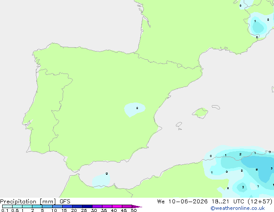Click the '0.1' legend value label
Viewport: 274px width, 212px height.
5,210
